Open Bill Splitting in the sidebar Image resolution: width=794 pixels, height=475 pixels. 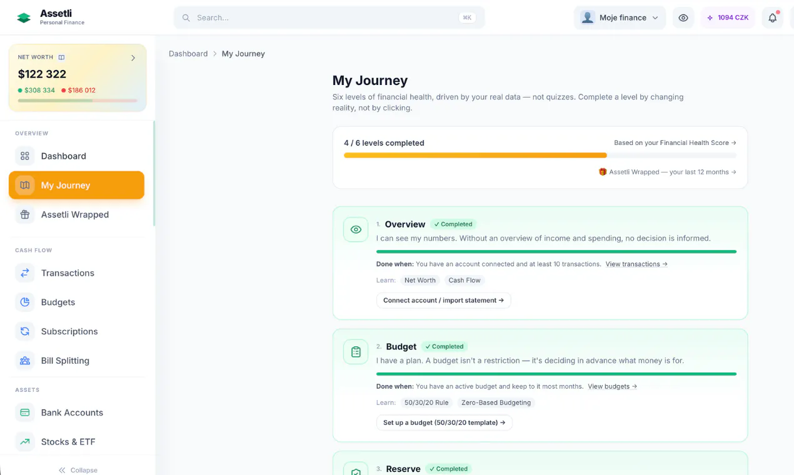76,361
